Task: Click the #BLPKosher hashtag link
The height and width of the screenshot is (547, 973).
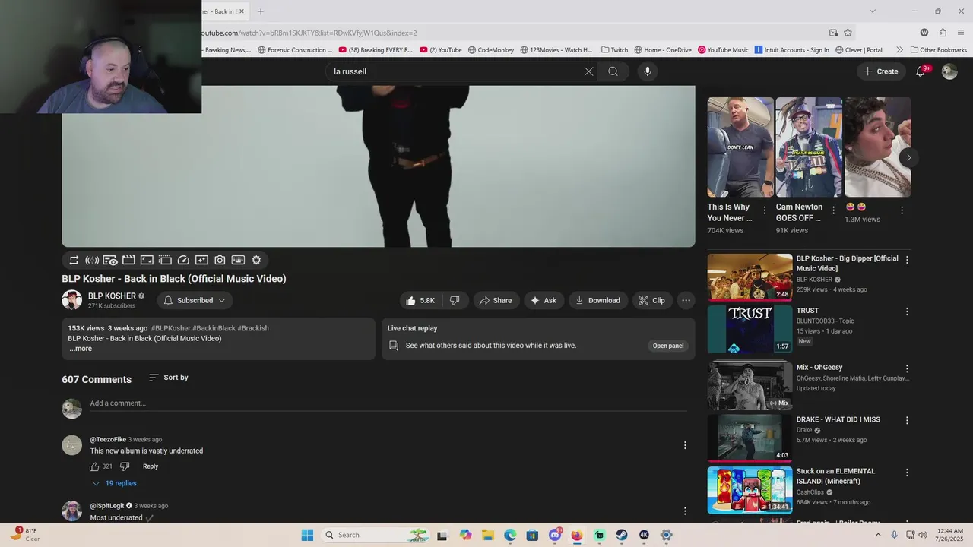Action: point(171,328)
